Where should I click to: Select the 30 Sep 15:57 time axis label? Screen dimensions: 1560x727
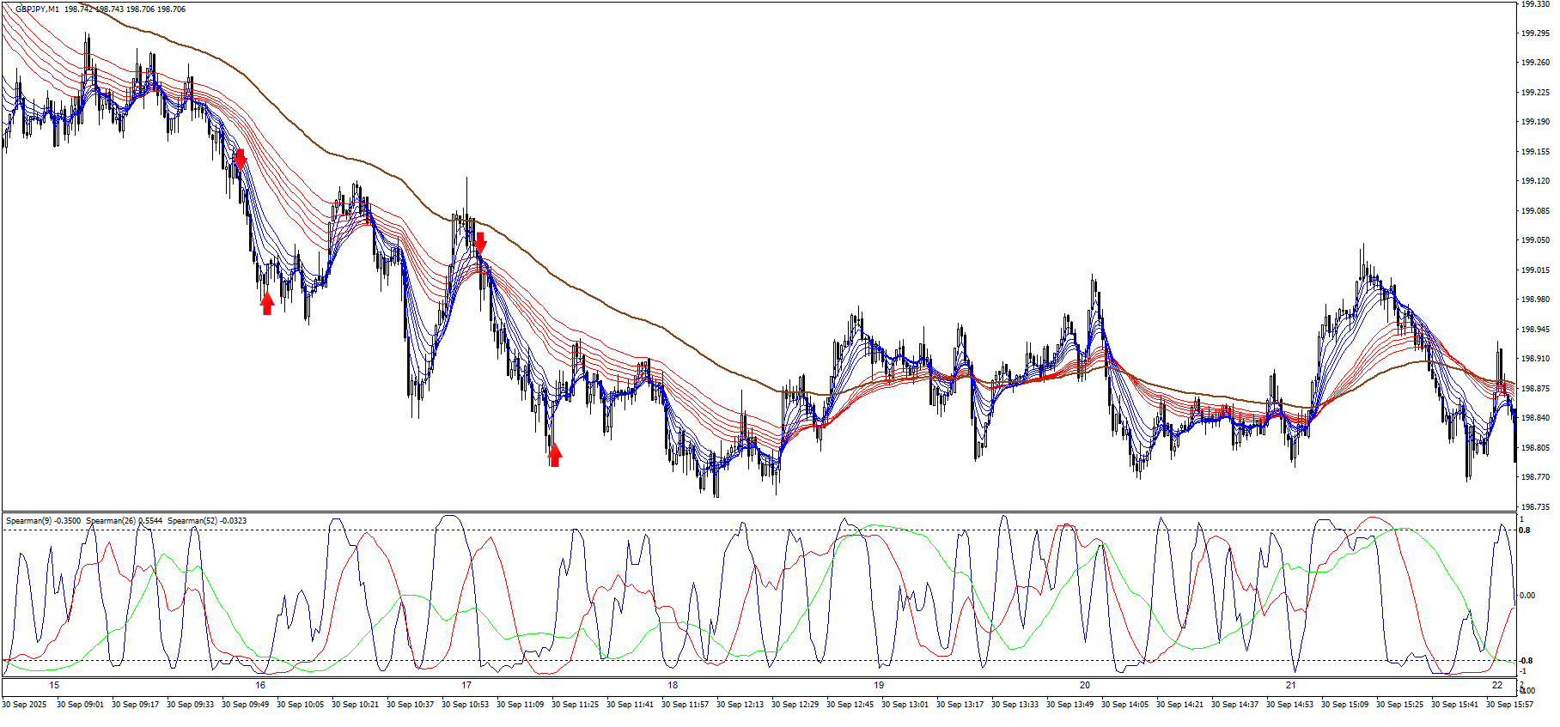click(x=1509, y=705)
